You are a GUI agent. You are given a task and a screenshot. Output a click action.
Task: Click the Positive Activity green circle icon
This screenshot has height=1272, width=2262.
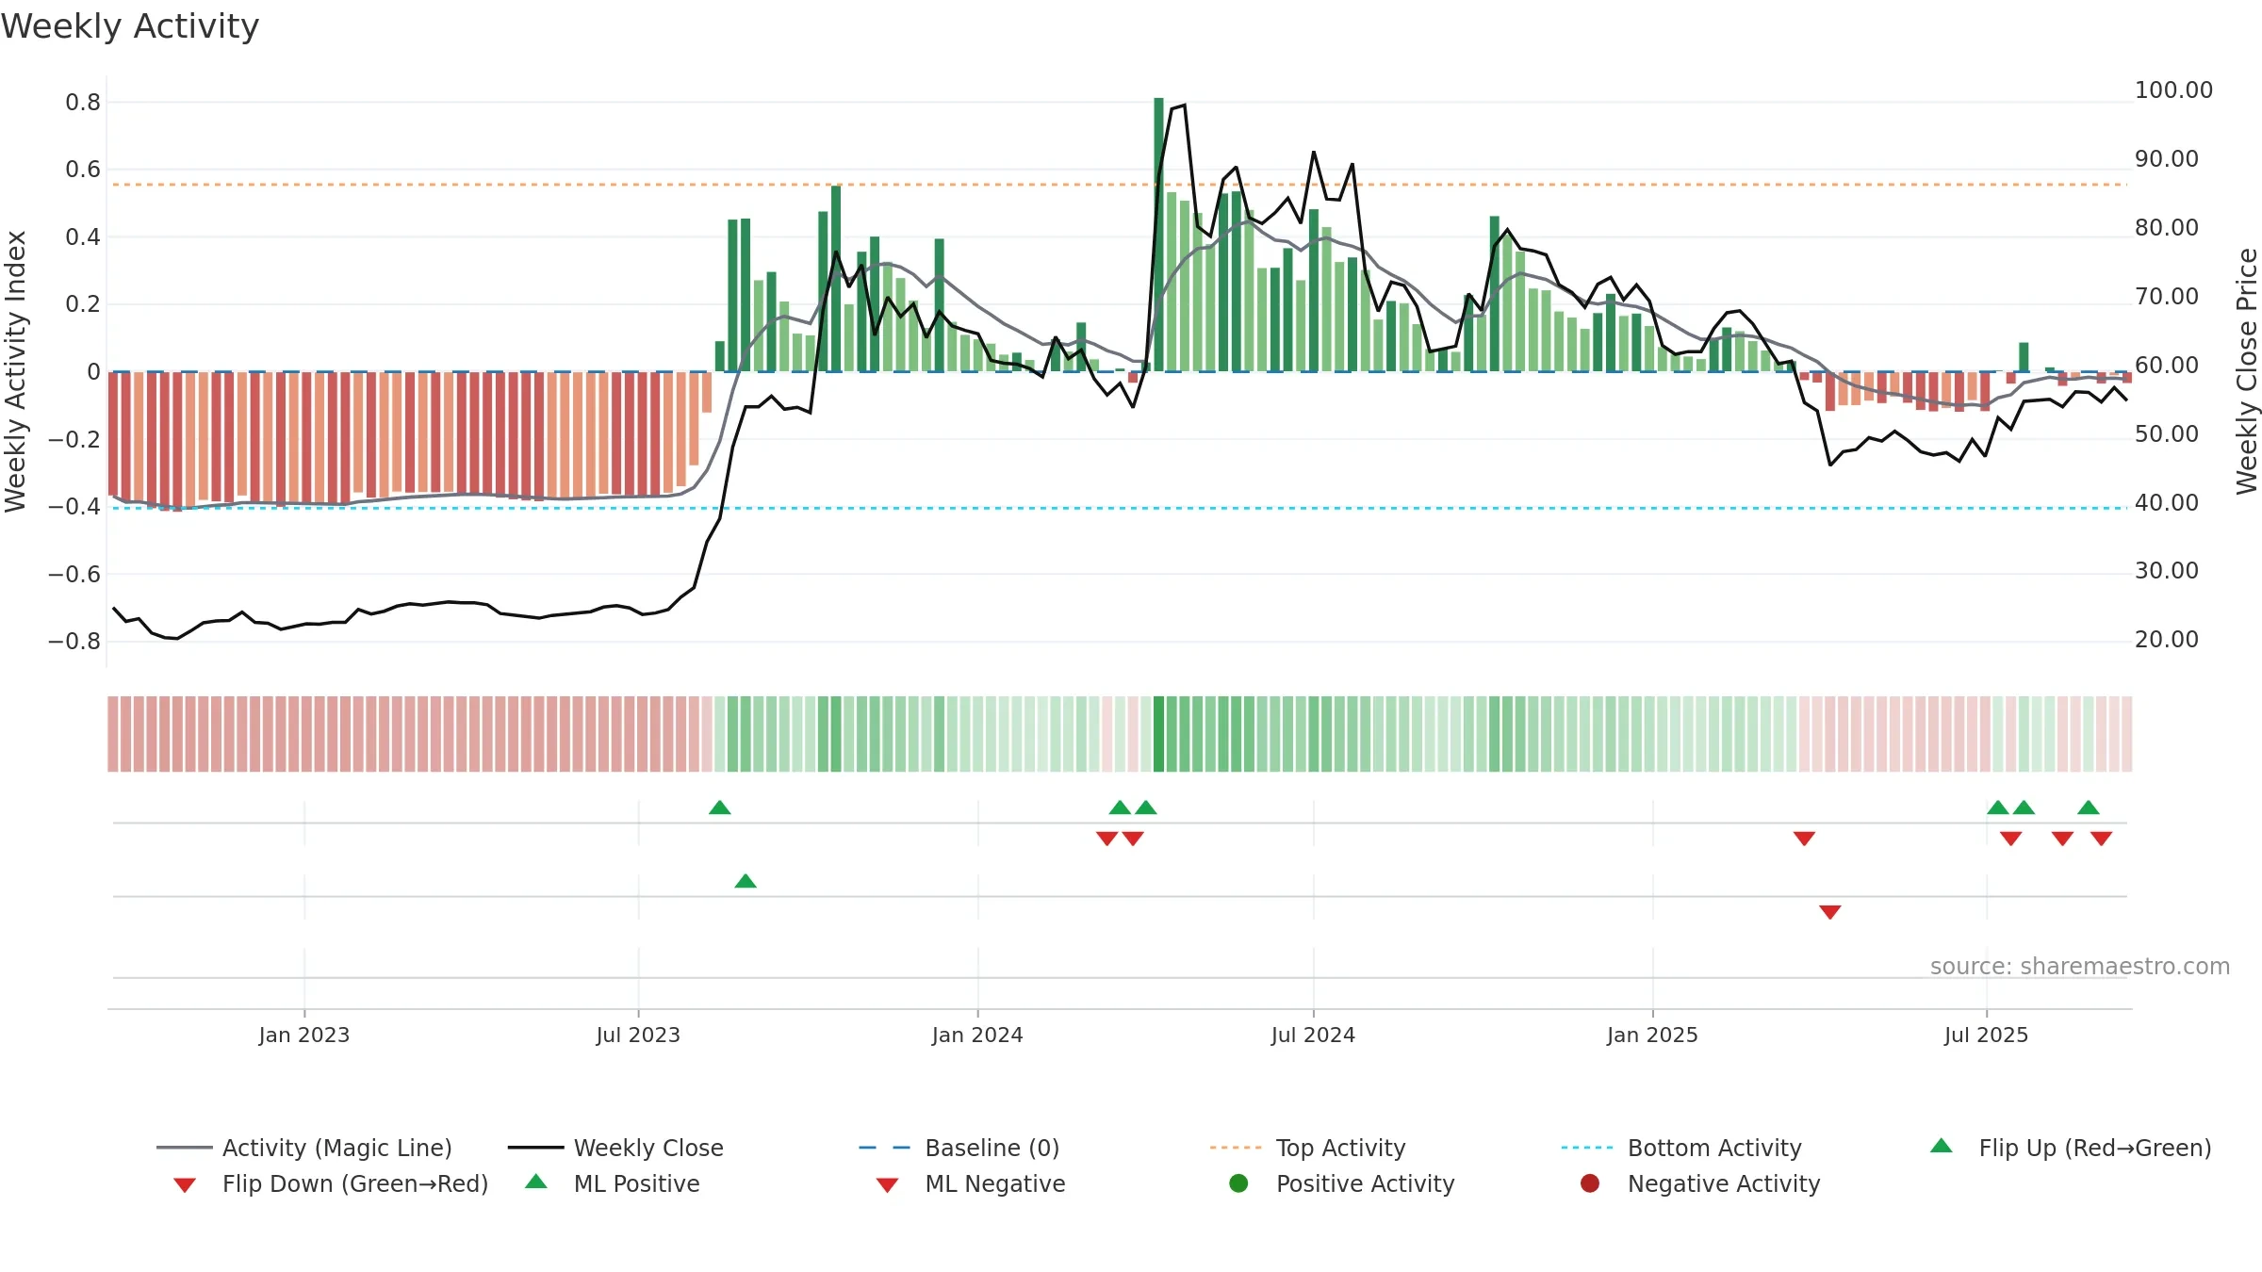click(1238, 1183)
